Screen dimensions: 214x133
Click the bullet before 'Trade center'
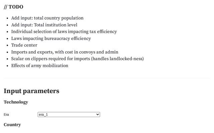click(x=8, y=46)
